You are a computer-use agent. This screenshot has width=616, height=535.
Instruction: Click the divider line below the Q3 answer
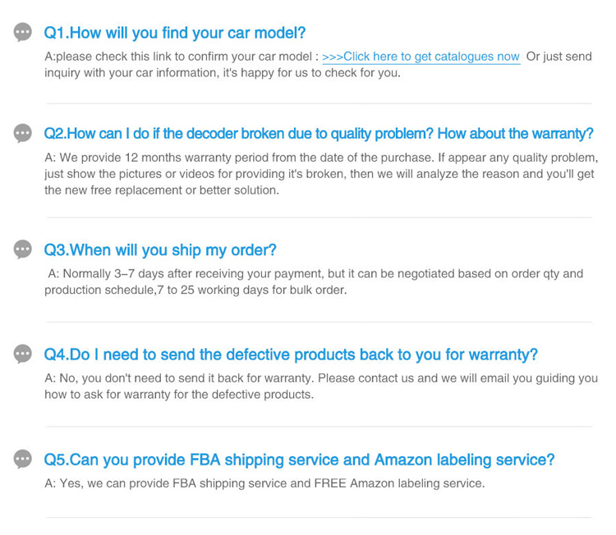coord(319,322)
